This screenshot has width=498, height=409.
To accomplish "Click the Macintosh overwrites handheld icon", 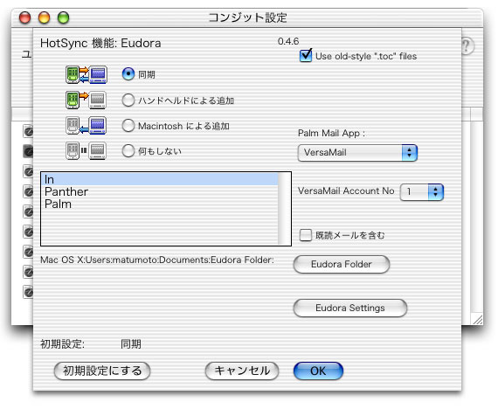I will [x=86, y=126].
